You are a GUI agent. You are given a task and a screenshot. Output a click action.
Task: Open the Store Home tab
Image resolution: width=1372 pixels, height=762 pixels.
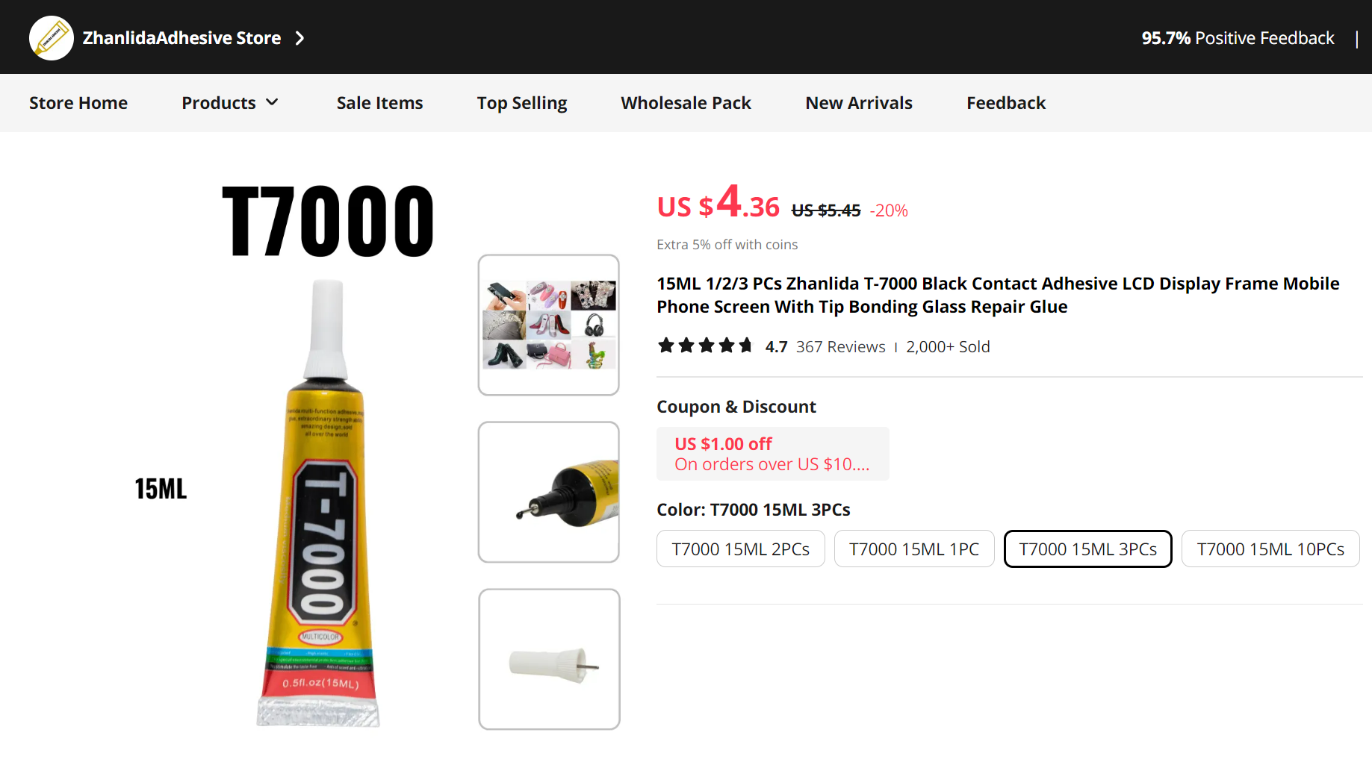(78, 103)
